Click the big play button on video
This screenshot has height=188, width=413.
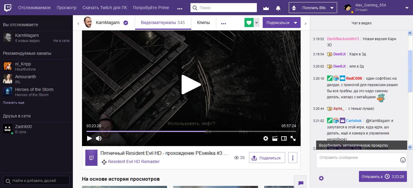(191, 85)
